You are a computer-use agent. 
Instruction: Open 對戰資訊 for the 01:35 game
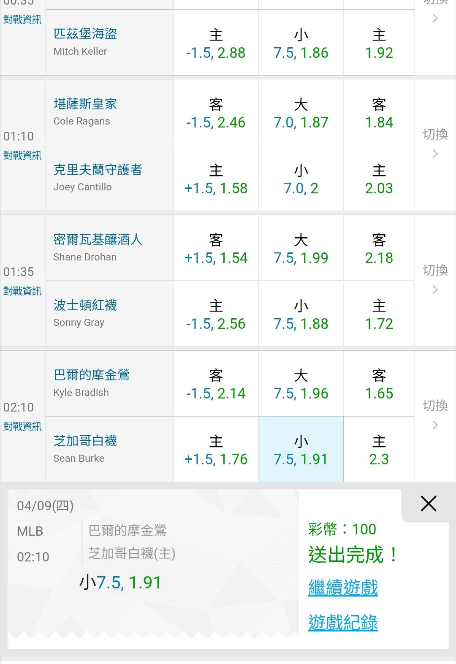point(22,291)
